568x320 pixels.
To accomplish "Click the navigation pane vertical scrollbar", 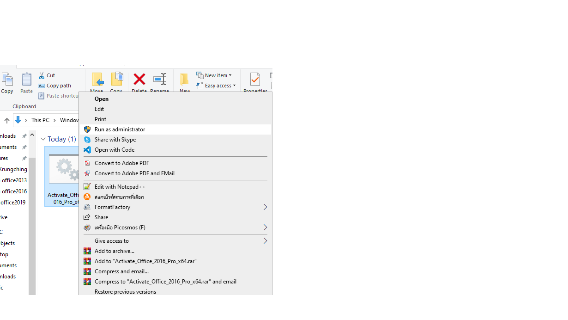I will (32, 227).
